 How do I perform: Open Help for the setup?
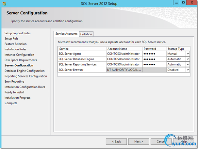coord(184,141)
